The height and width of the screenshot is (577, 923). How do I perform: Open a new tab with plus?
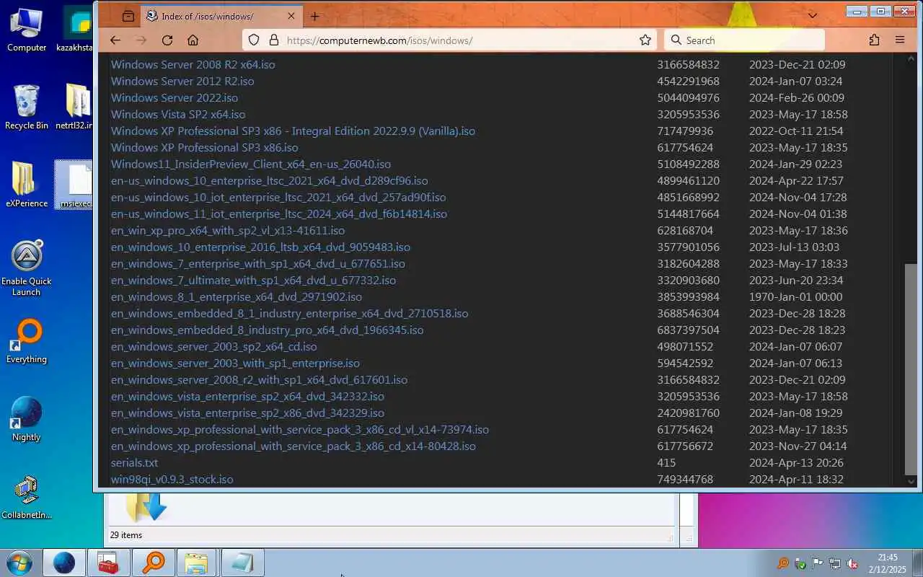314,16
